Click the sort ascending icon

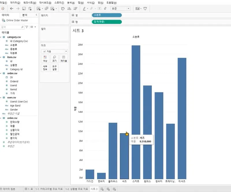coord(69,9)
